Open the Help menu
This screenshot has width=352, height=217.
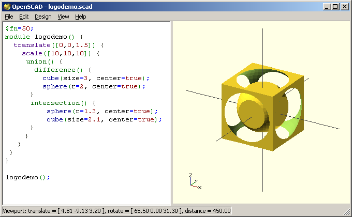click(81, 17)
